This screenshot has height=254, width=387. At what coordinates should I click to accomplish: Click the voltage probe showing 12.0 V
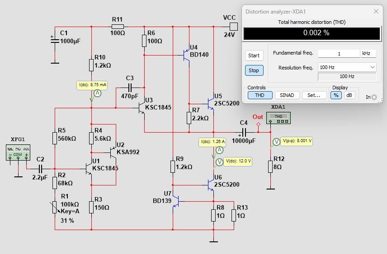[219, 162]
